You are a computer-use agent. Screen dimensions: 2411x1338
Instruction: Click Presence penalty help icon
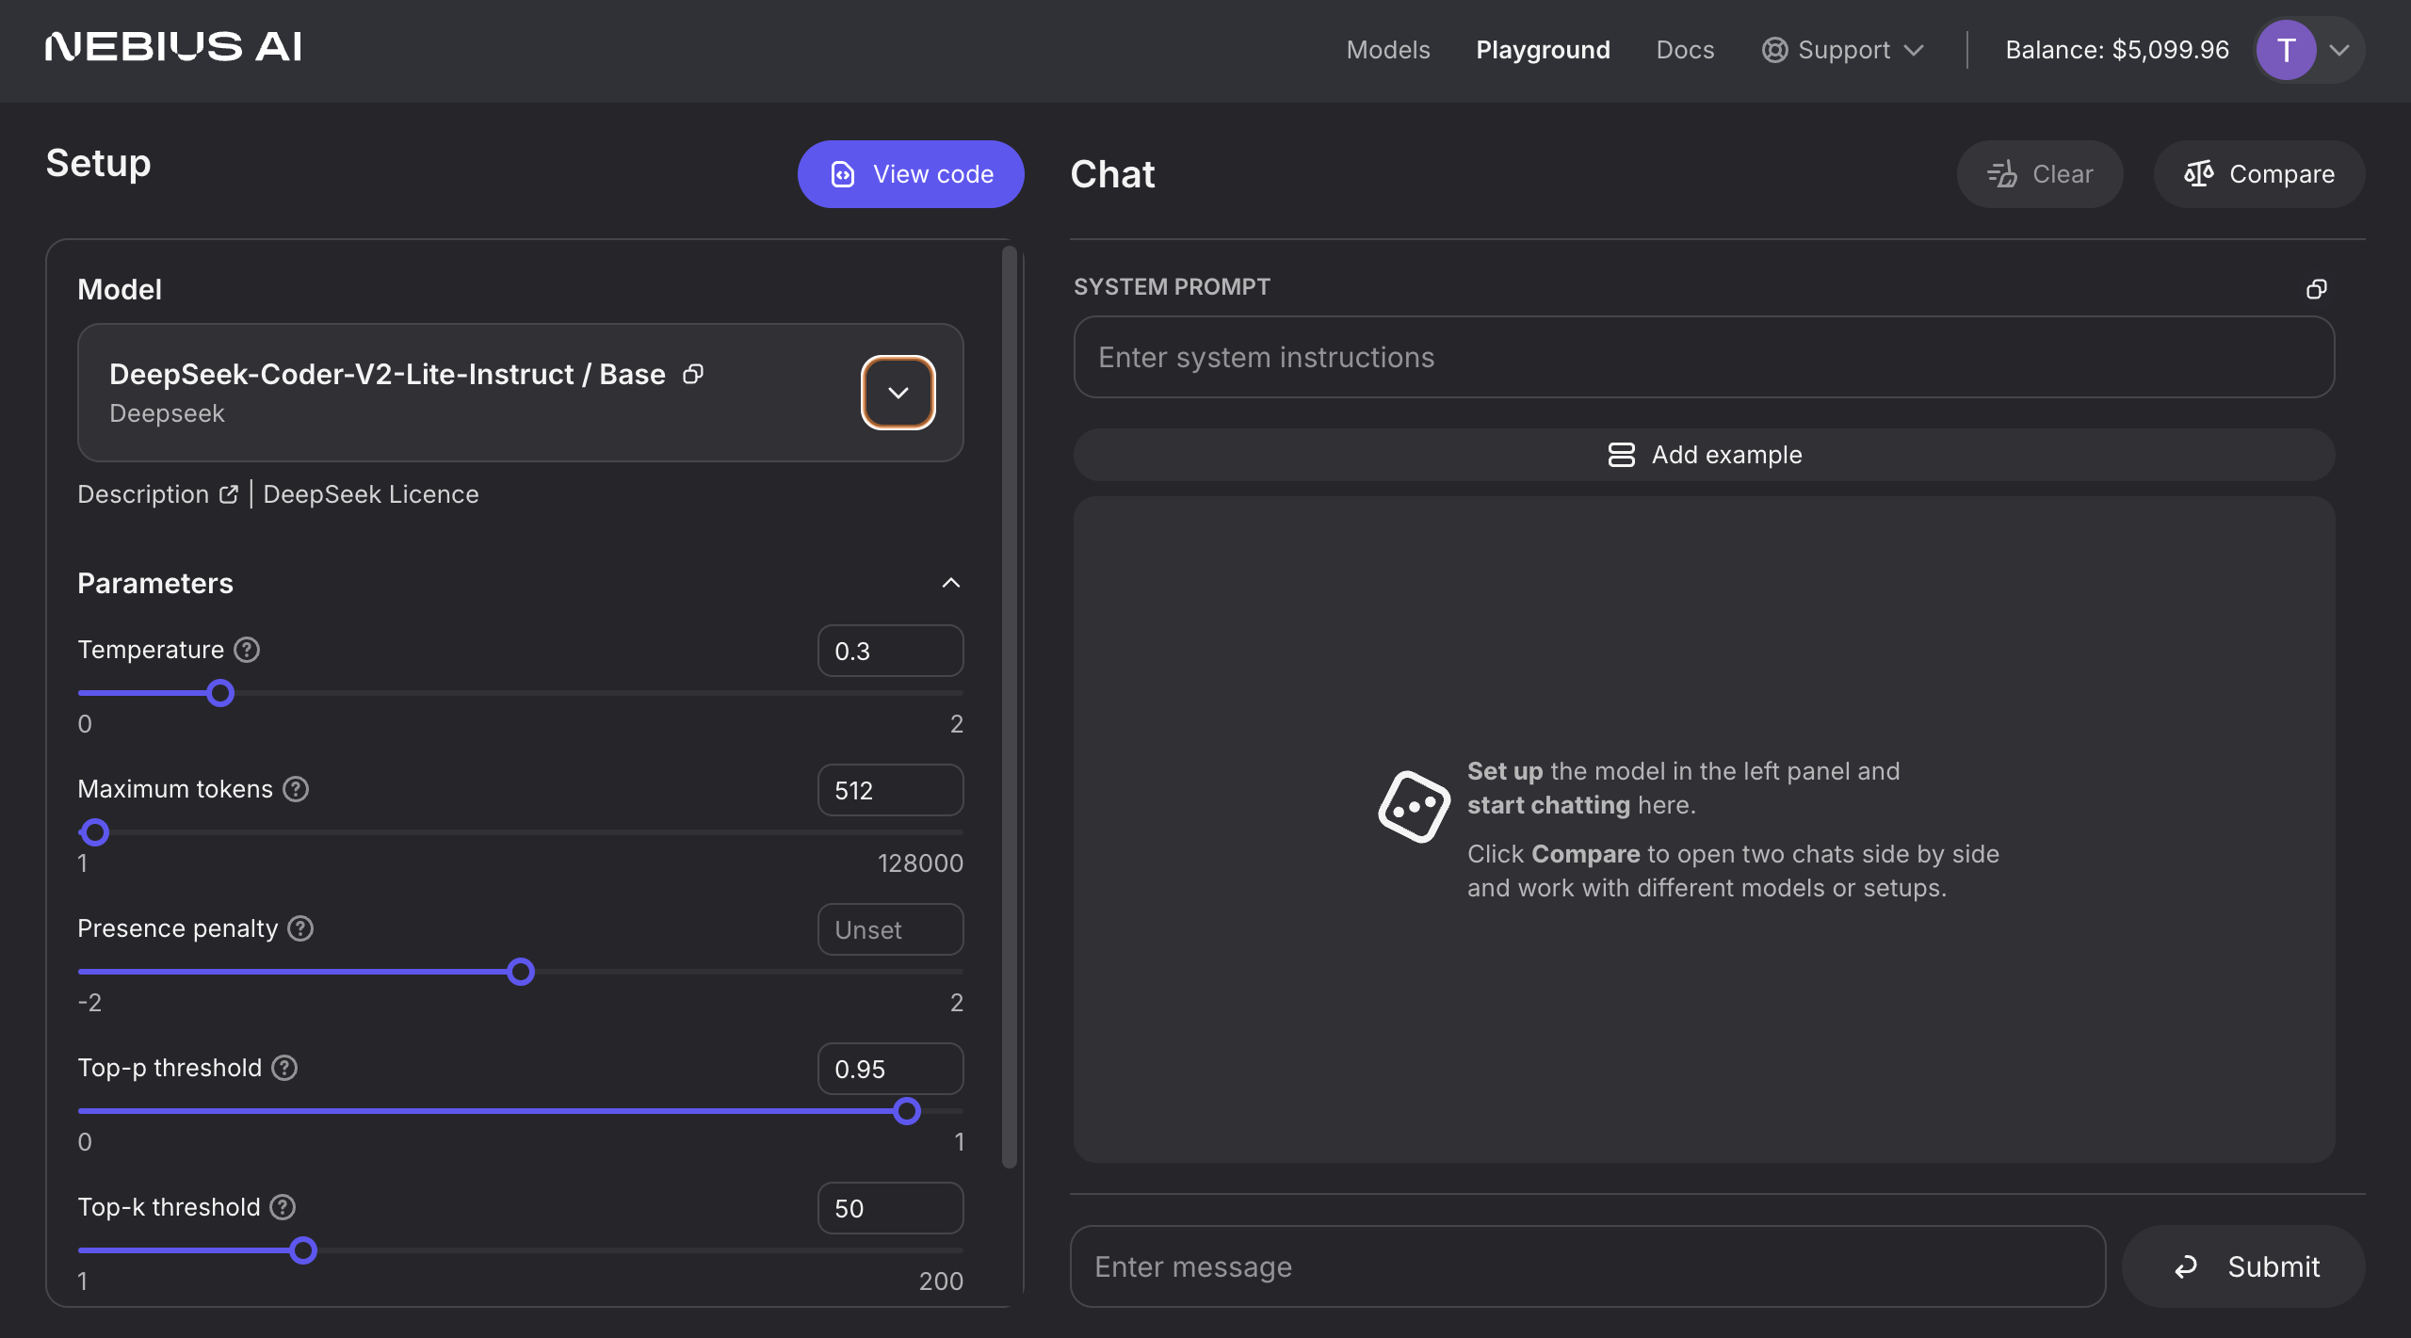click(300, 928)
